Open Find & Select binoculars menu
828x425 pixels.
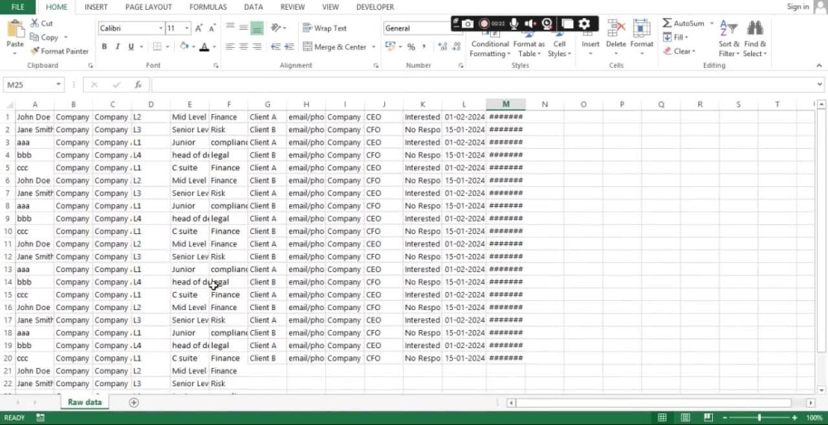tap(754, 39)
